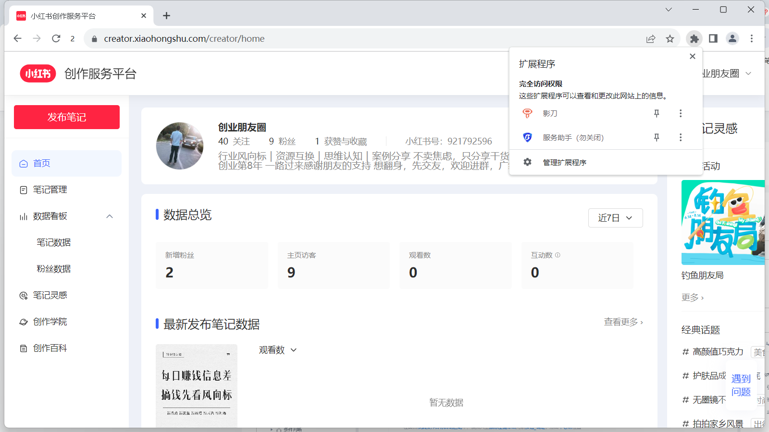
Task: Click the Extensions puzzle icon in toolbar
Action: coord(694,39)
